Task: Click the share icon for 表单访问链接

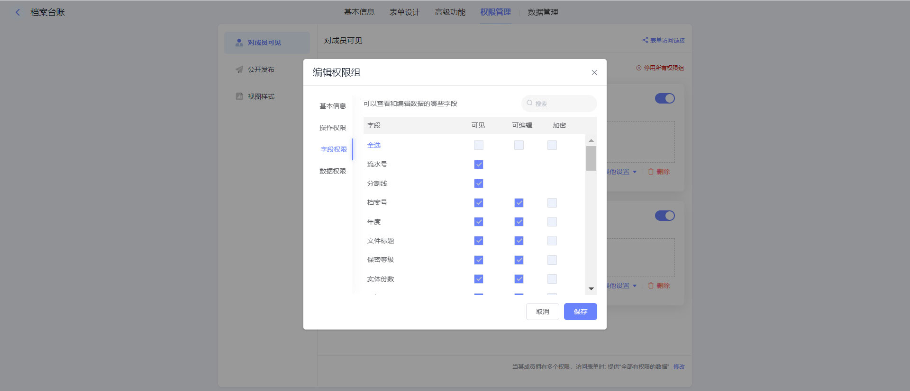Action: (x=645, y=40)
